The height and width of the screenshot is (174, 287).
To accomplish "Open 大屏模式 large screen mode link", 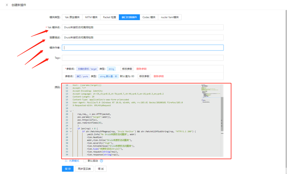I will pos(74,161).
